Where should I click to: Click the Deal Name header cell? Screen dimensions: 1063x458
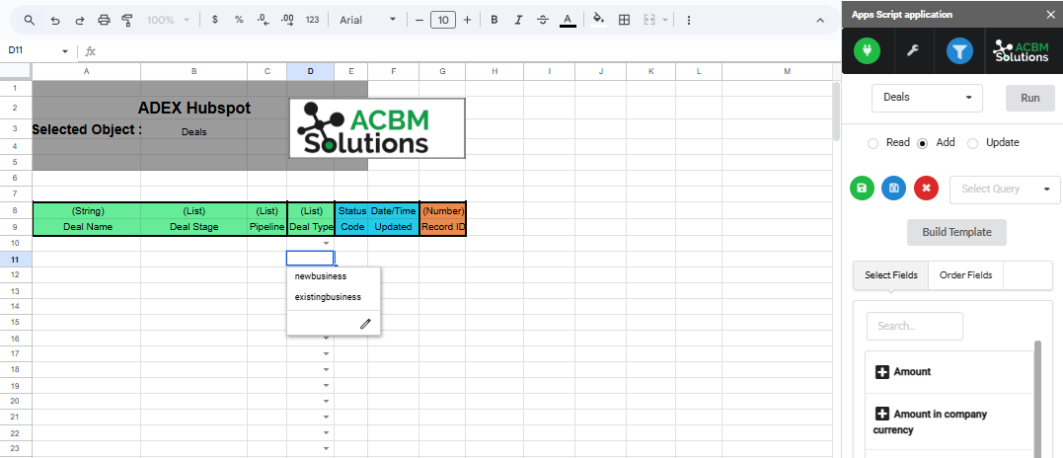(87, 227)
